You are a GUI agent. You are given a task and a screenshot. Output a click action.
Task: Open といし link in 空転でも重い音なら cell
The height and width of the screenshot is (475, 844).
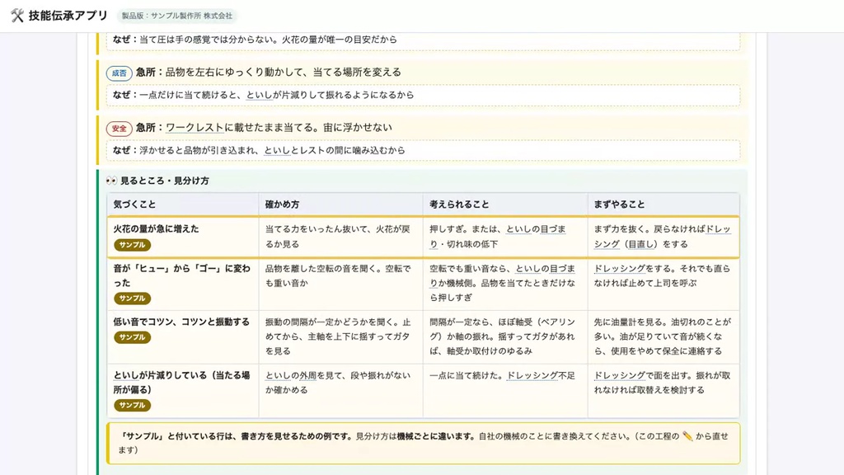[528, 268]
